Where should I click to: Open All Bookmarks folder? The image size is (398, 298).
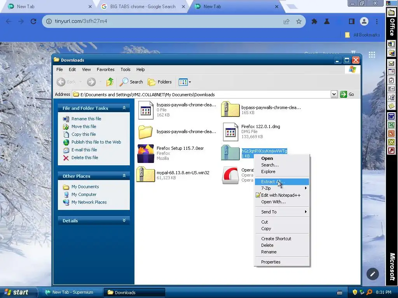click(x=363, y=35)
